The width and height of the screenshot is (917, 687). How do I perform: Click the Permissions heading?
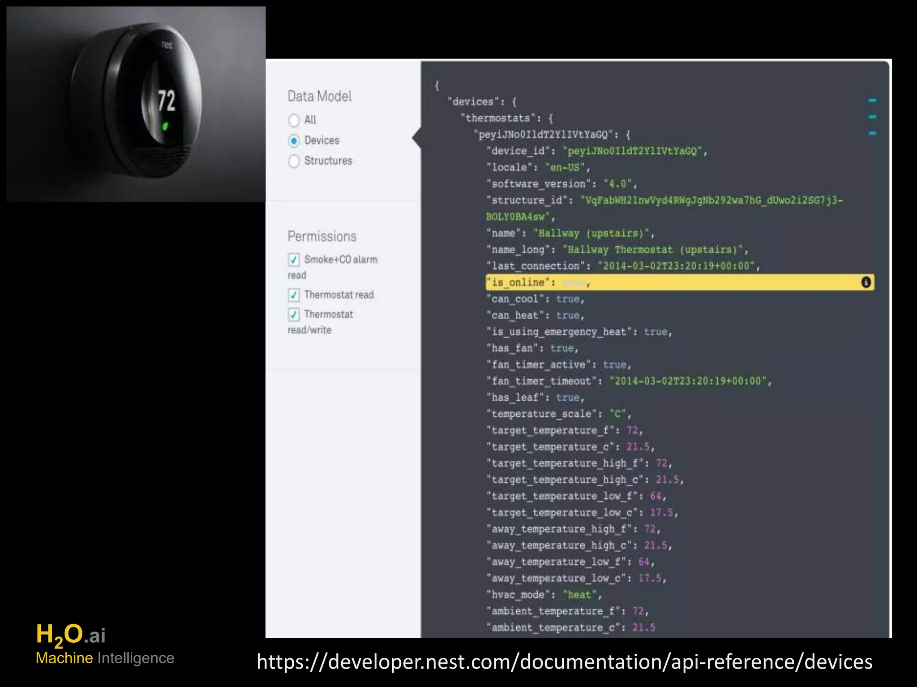[322, 236]
